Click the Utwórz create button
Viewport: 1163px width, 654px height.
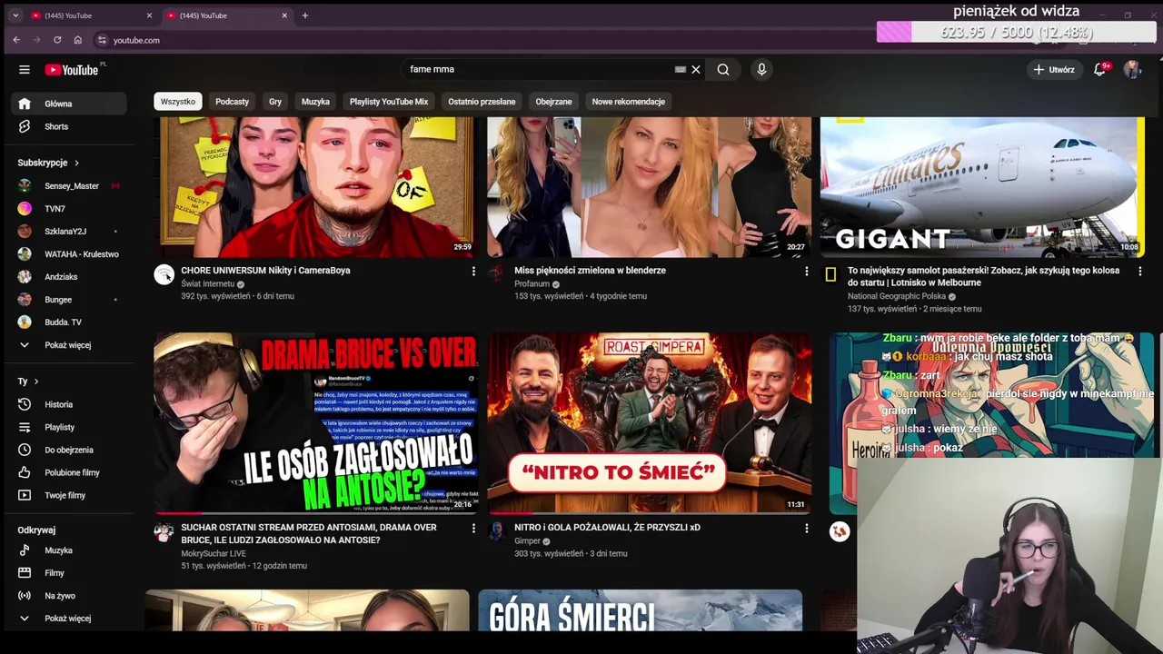coord(1054,69)
